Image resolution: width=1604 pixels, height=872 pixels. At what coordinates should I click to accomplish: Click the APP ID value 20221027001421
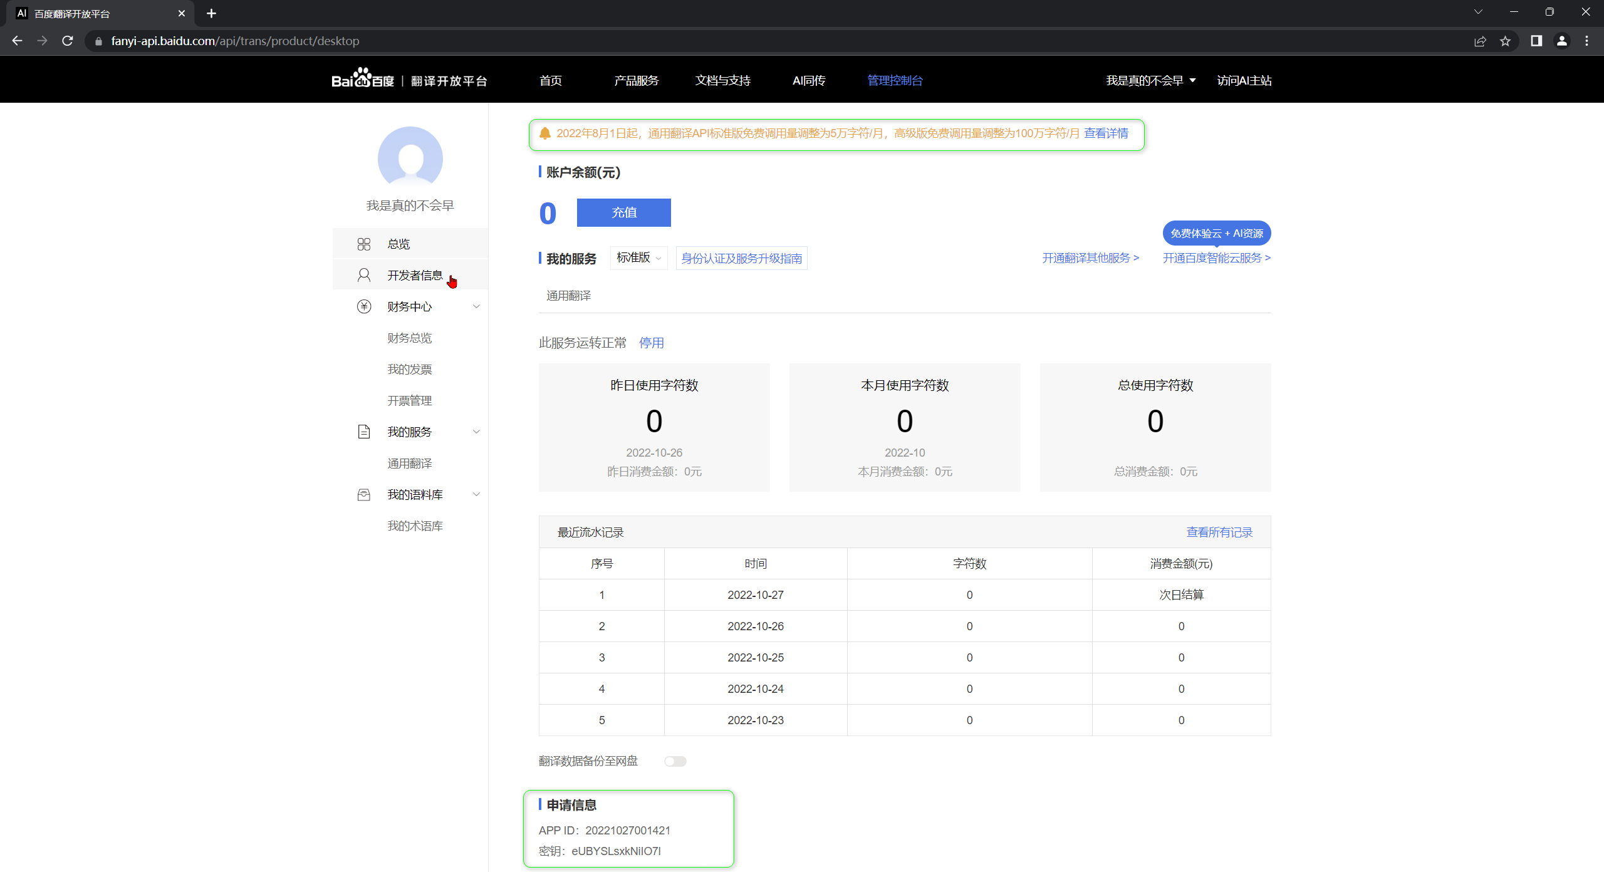pos(628,830)
